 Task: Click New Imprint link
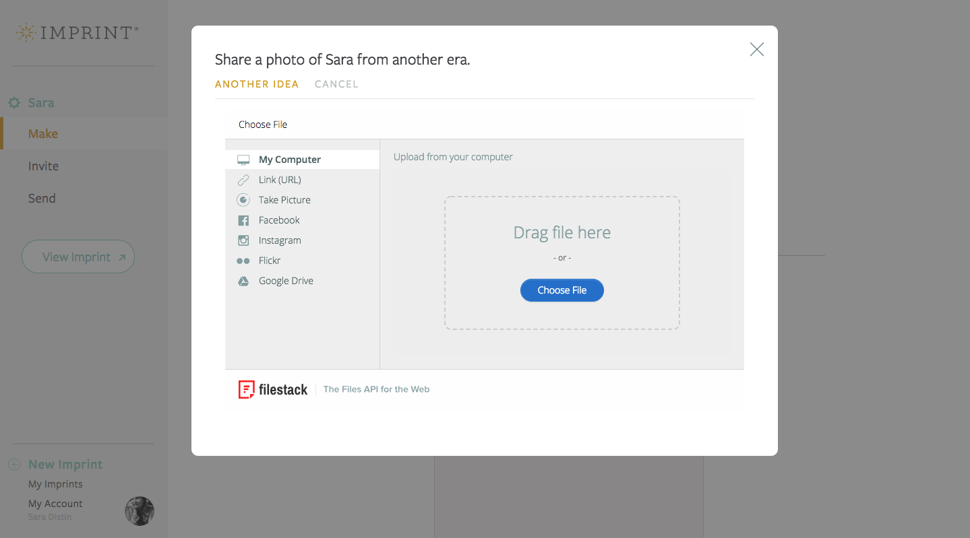tap(65, 465)
